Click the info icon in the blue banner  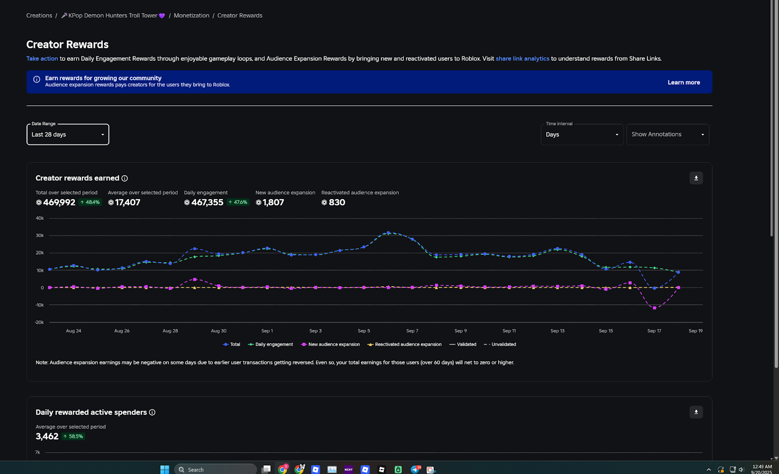37,79
